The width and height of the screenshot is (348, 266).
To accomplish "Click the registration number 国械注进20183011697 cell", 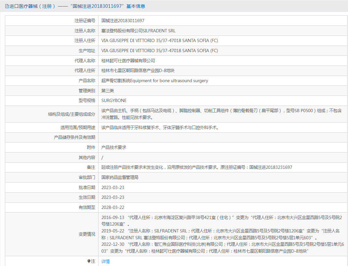I will pos(123,21).
